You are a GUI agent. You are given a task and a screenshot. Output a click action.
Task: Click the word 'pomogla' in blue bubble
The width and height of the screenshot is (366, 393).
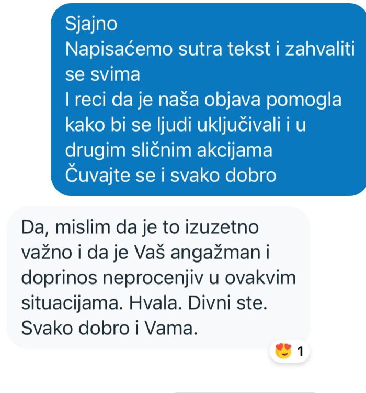(303, 100)
